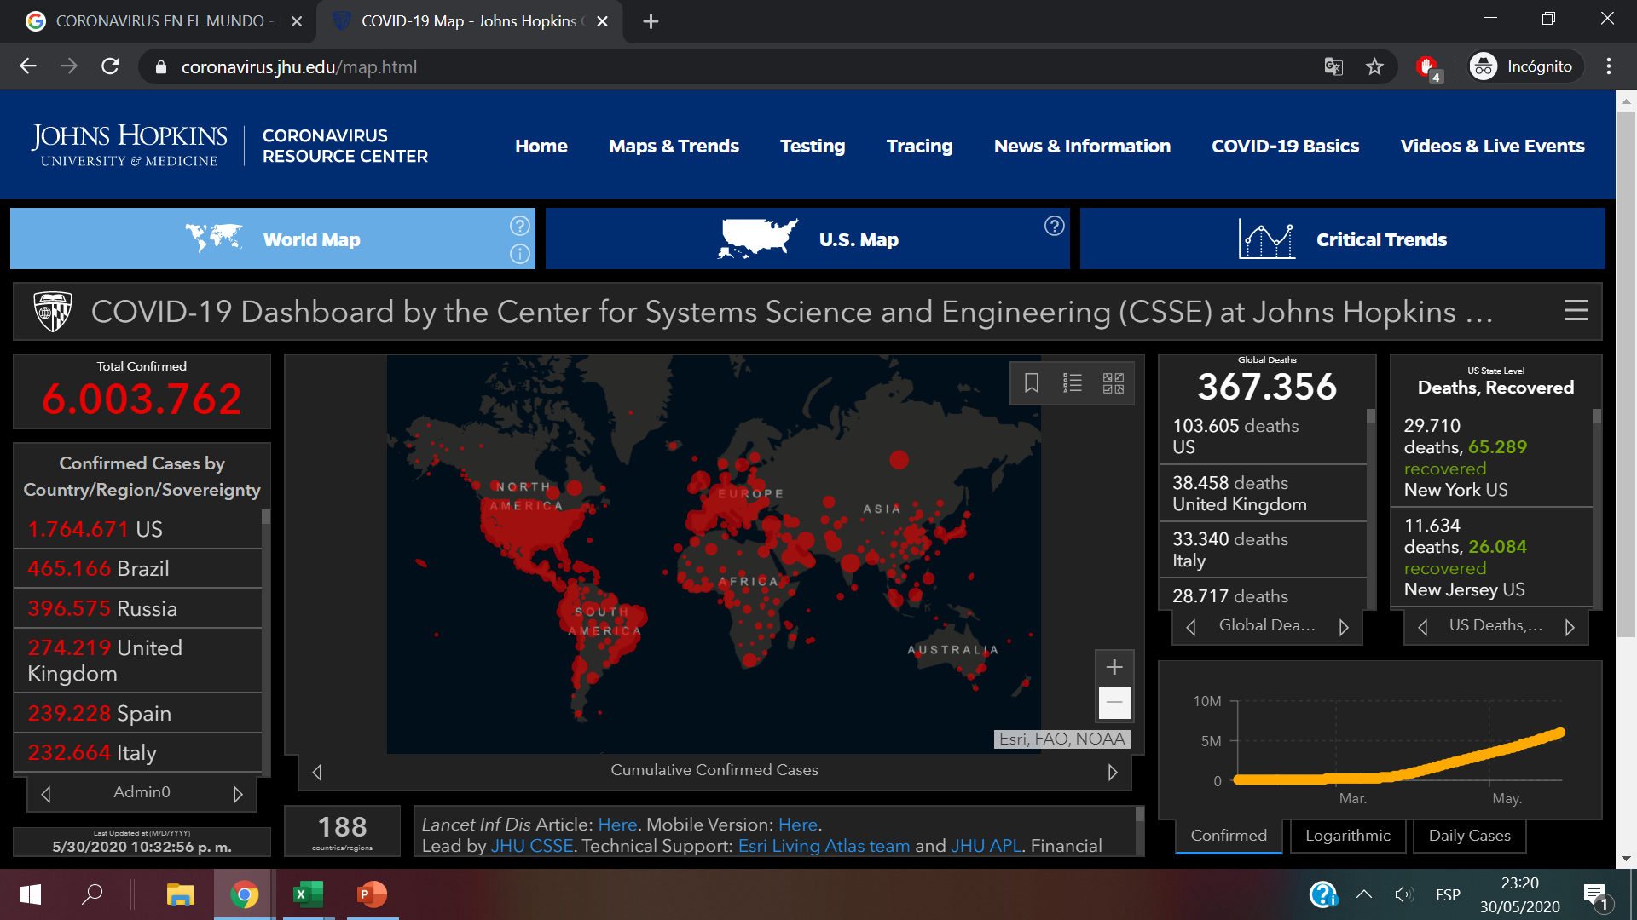Switch chart to Logarithmic view
1637x920 pixels.
(1347, 836)
